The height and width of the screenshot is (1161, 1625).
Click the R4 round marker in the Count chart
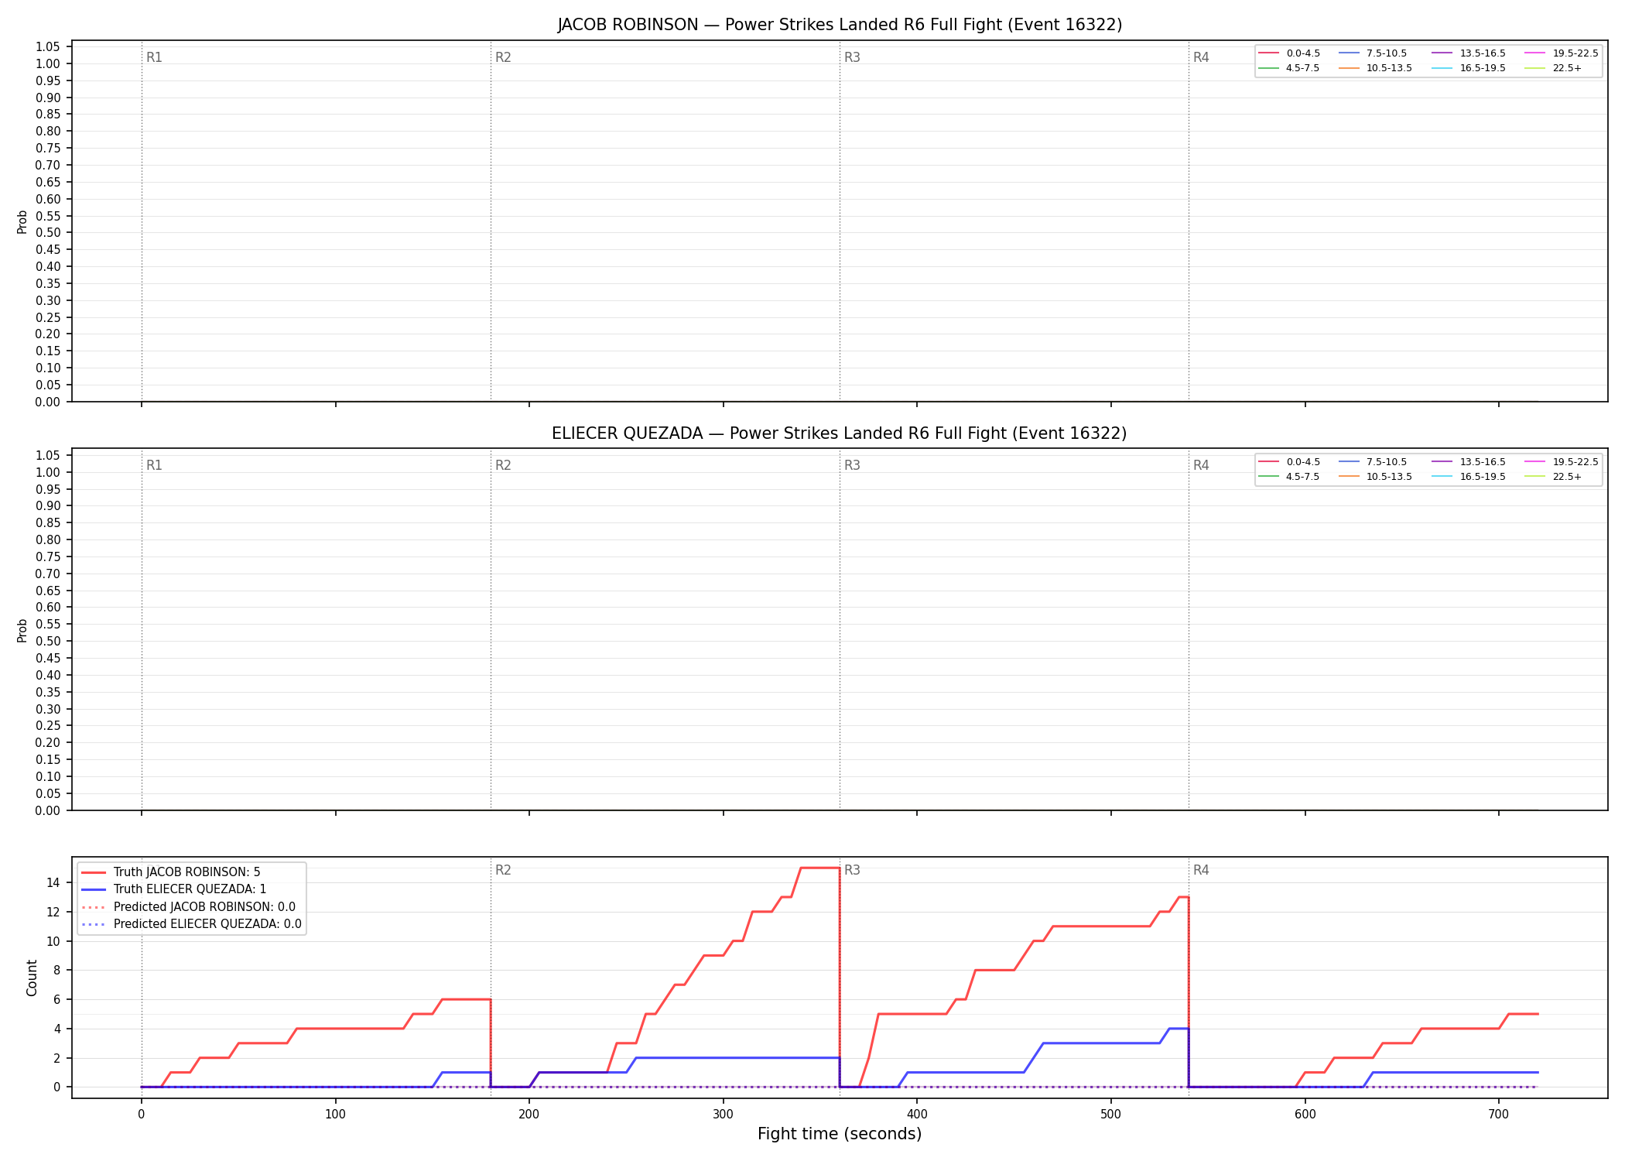click(1201, 870)
